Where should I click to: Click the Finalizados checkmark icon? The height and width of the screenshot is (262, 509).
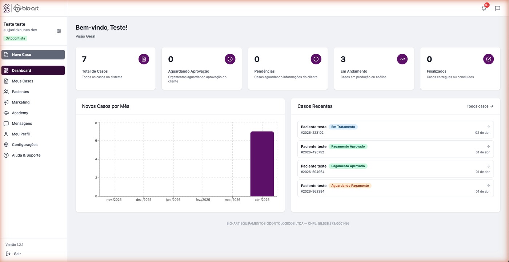point(488,59)
